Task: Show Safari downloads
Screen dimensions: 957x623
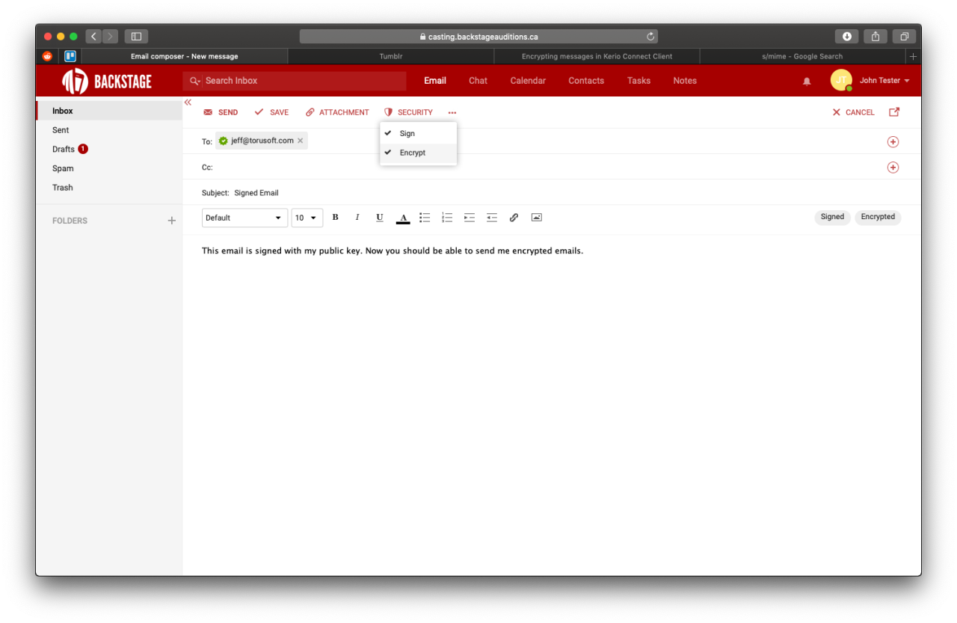Action: click(x=847, y=37)
